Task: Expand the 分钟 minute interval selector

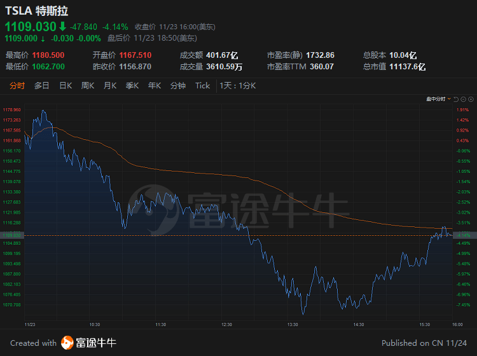Action: coord(178,86)
